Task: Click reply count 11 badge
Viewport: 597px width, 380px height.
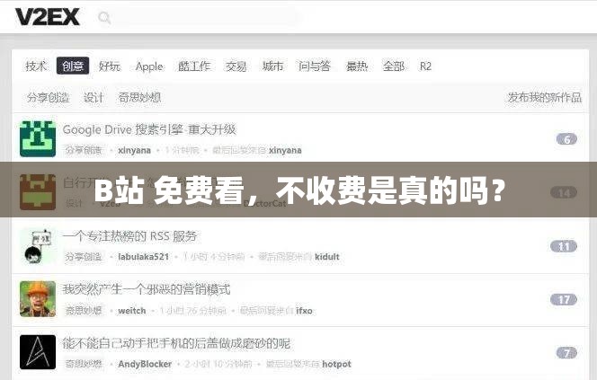Action: [564, 246]
